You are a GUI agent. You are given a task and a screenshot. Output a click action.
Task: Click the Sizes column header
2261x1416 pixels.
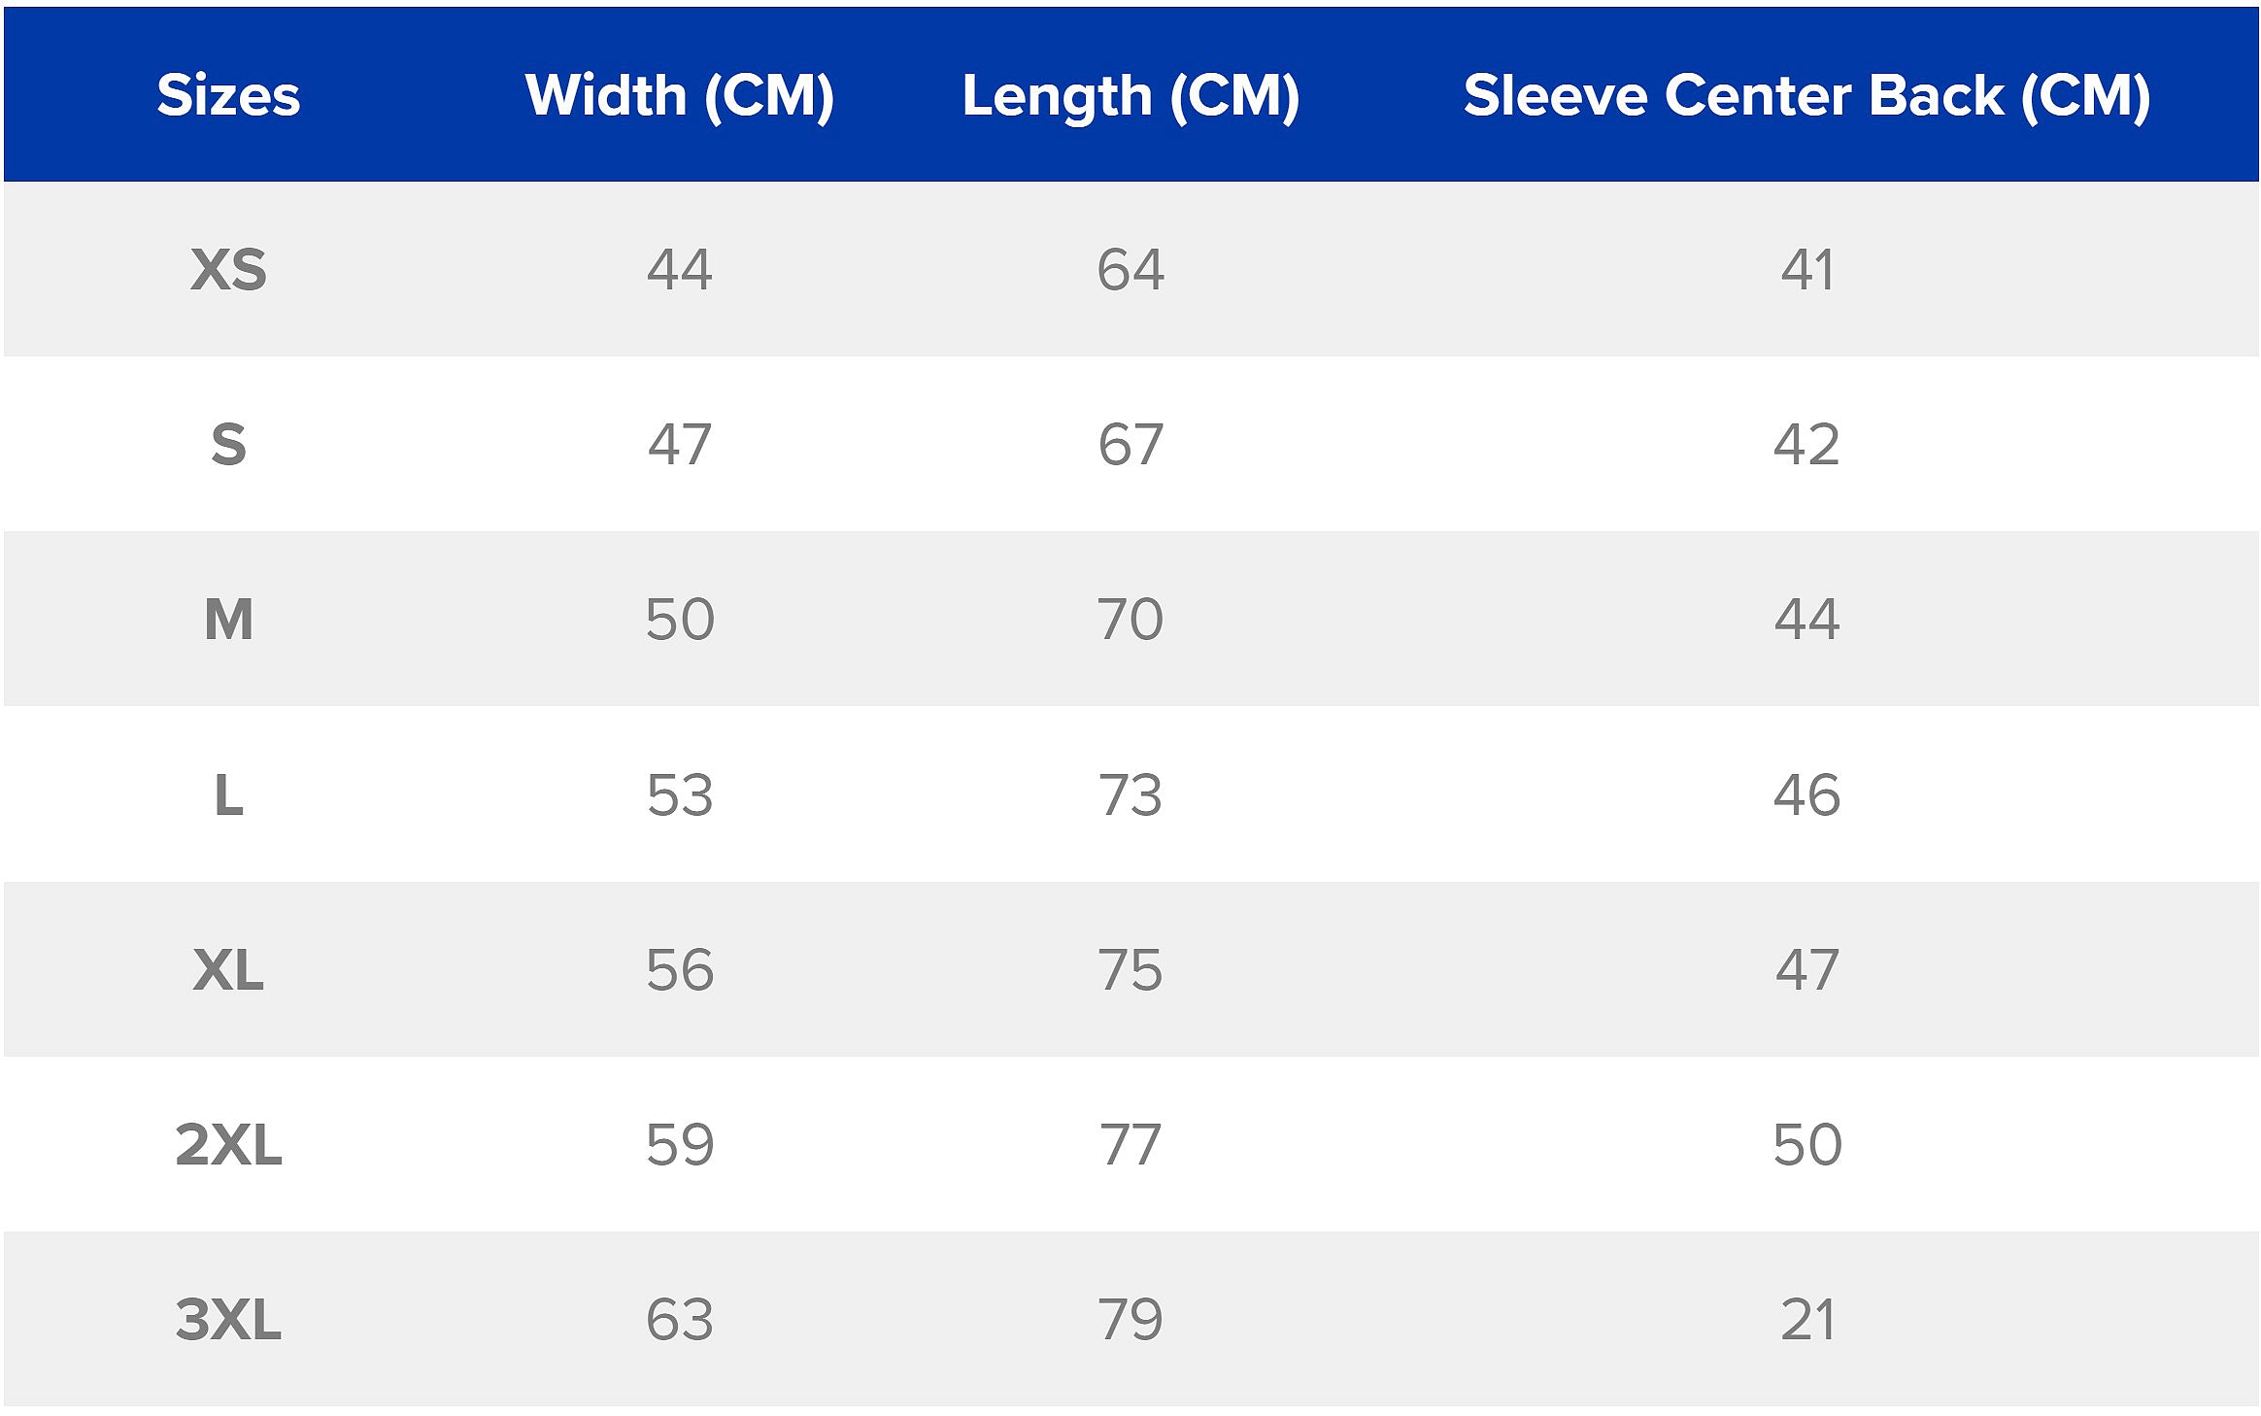click(x=228, y=95)
